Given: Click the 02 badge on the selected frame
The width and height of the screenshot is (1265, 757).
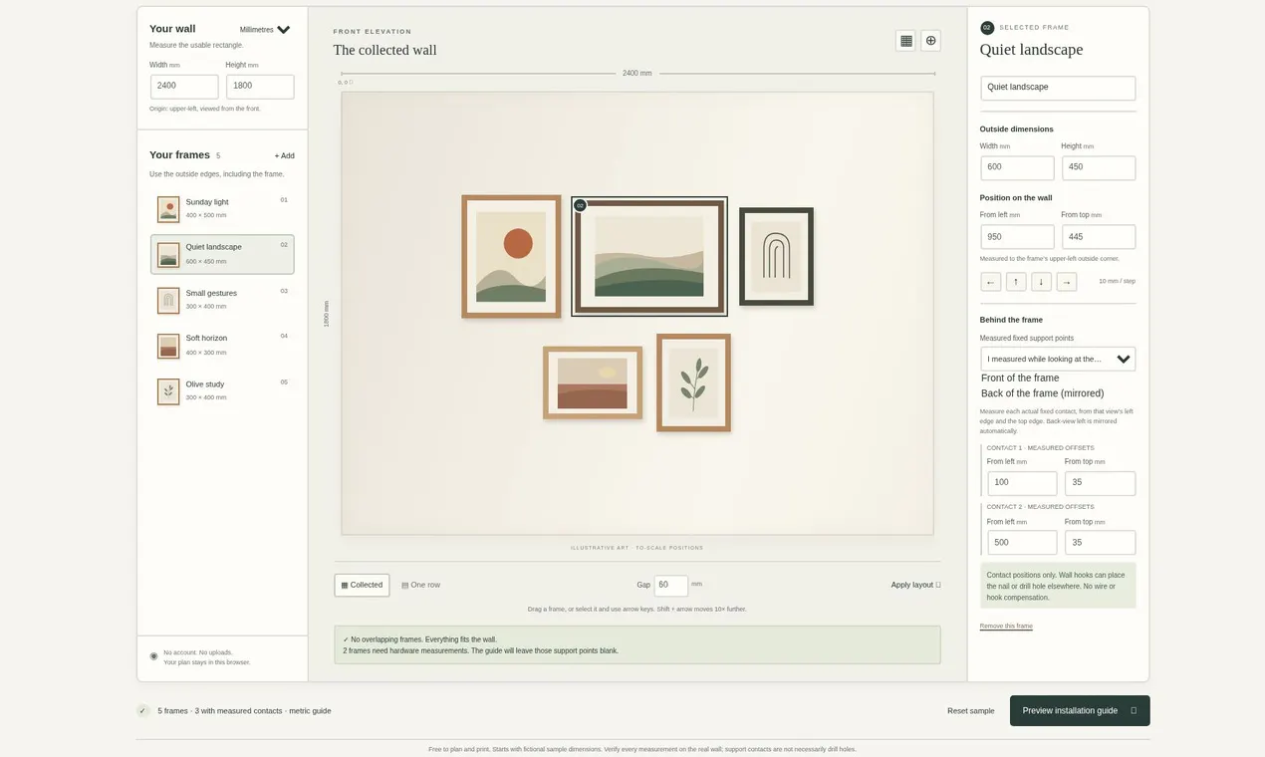Looking at the screenshot, I should coord(580,205).
